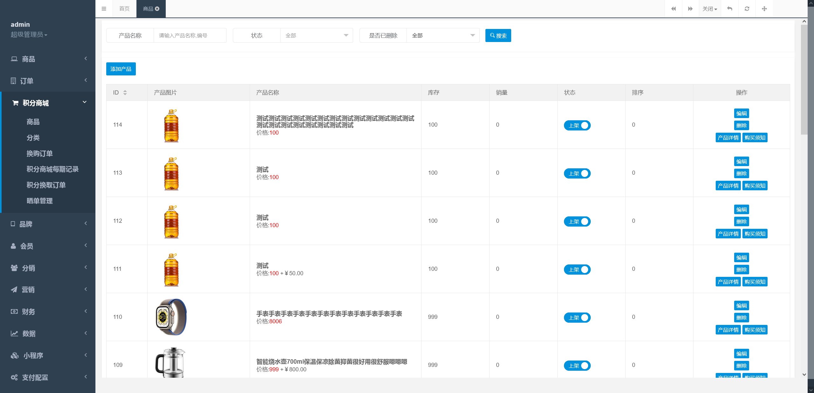Open the 晒单管理 menu item

[40, 201]
